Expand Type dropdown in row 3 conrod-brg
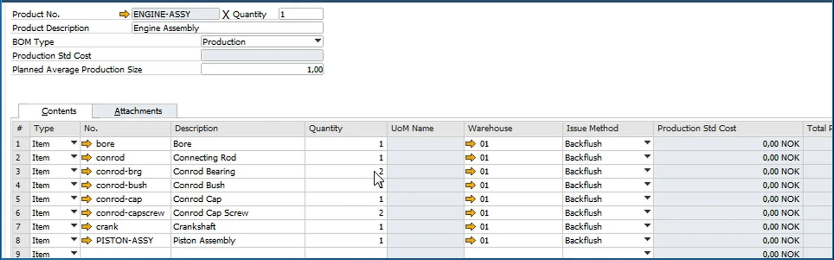This screenshot has height=260, width=834. tap(73, 171)
